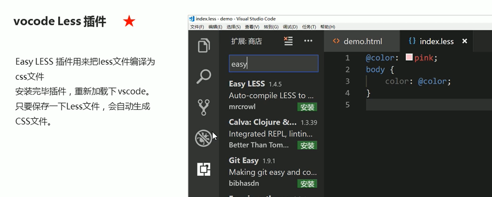Click the VS Code logo in title bar
This screenshot has height=197, width=492.
click(x=192, y=19)
